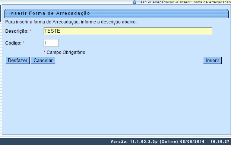Click the Código input field containing T
Viewport: 231px width, 145px height.
click(51, 43)
